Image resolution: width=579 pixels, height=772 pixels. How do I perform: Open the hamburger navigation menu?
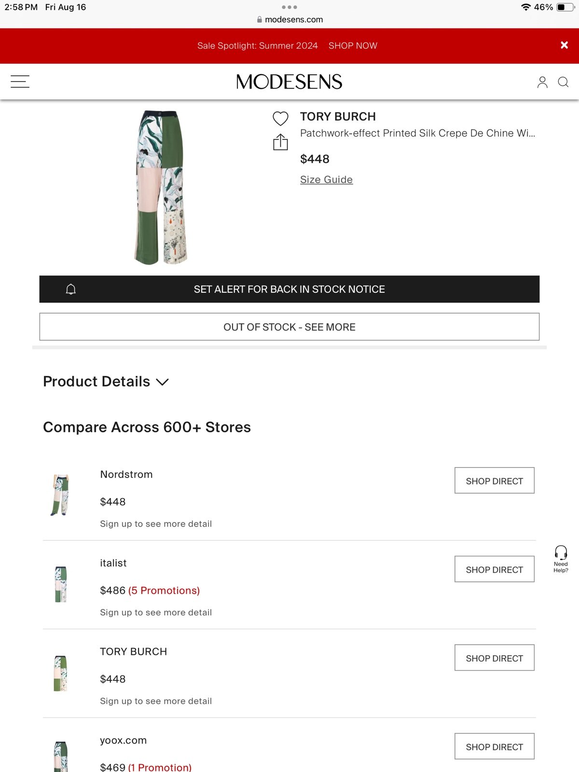(20, 82)
